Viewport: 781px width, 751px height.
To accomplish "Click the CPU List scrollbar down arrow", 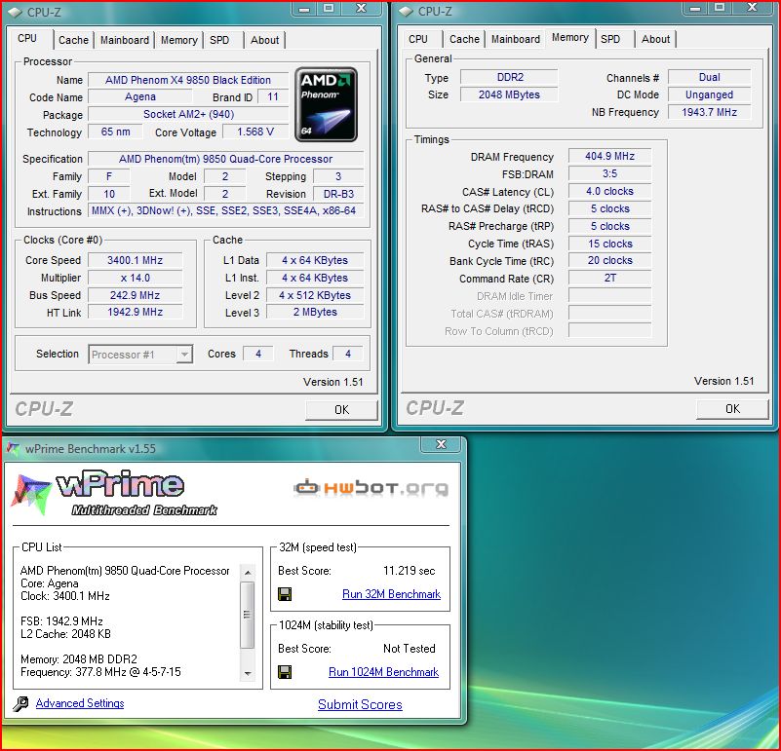I will 248,674.
